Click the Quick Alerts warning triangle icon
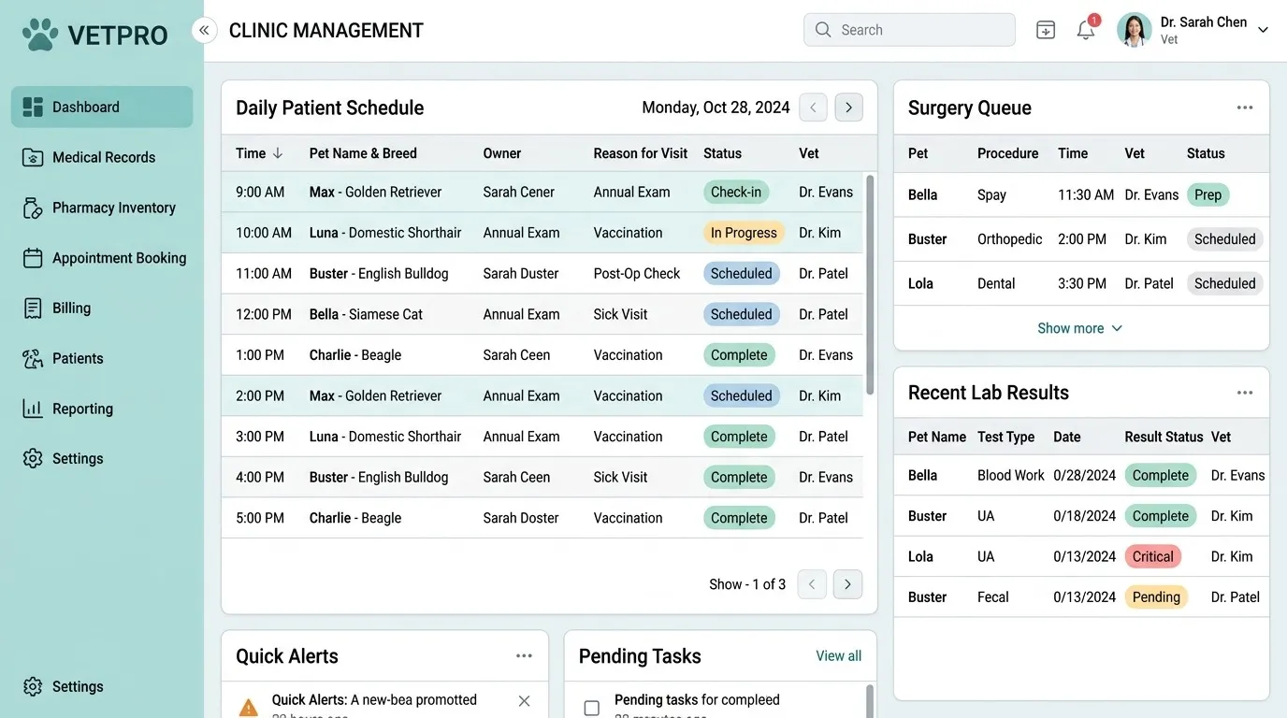This screenshot has height=718, width=1287. point(248,708)
